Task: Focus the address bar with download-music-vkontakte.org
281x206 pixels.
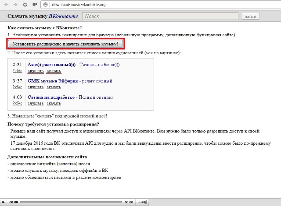Action: [161, 4]
